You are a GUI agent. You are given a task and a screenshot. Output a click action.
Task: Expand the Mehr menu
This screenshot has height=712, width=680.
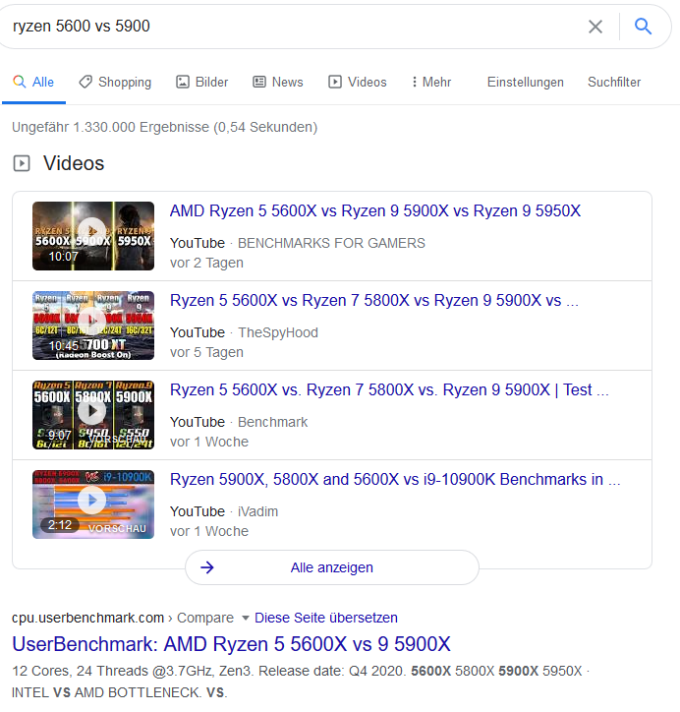click(x=431, y=83)
